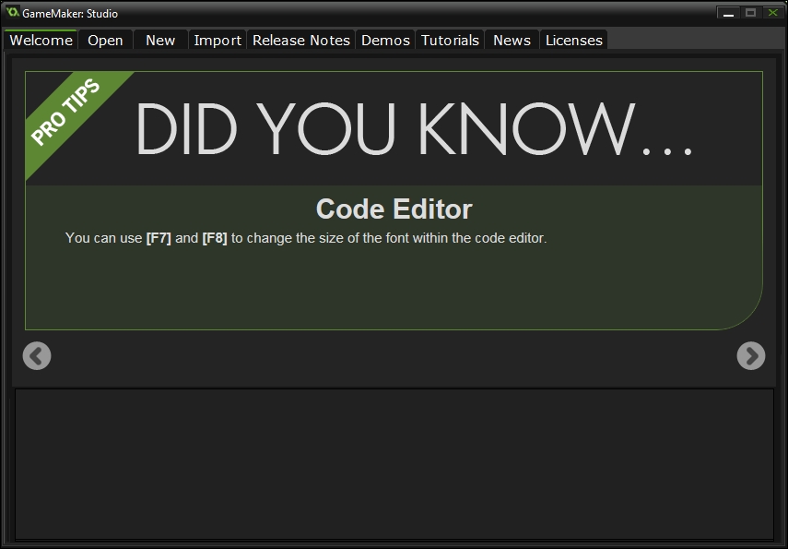Click the PRO TIPS corner ribbon
The height and width of the screenshot is (549, 788).
(x=65, y=113)
